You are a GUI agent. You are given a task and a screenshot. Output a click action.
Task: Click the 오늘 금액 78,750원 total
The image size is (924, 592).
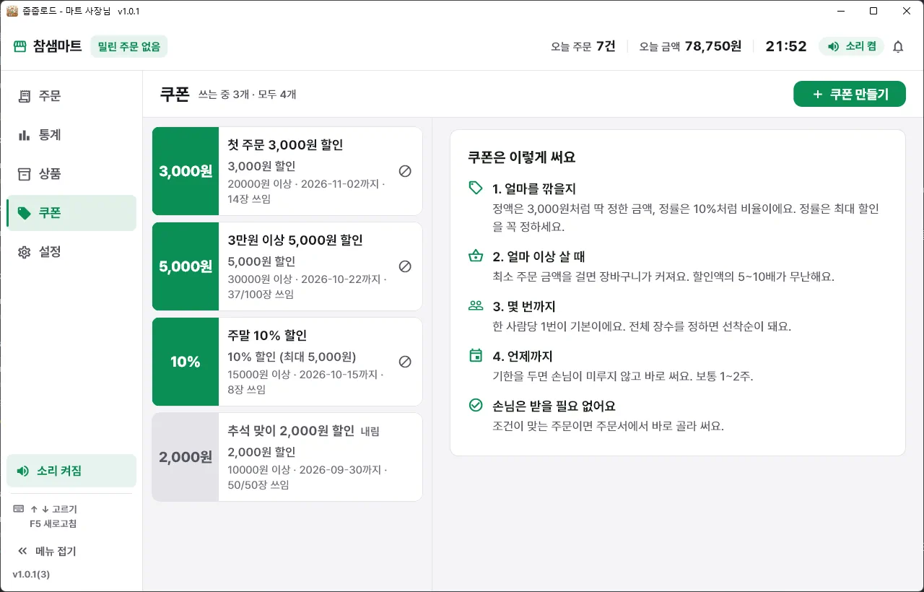coord(690,46)
